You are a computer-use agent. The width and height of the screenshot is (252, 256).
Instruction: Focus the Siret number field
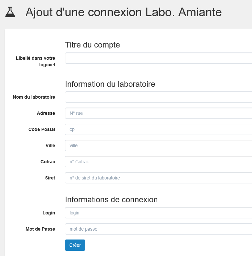click(158, 178)
